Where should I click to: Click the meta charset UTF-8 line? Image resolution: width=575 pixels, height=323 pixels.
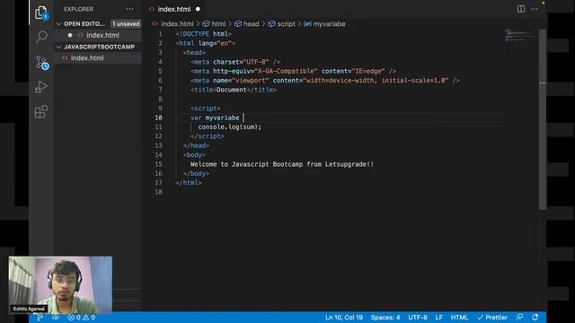coord(235,62)
